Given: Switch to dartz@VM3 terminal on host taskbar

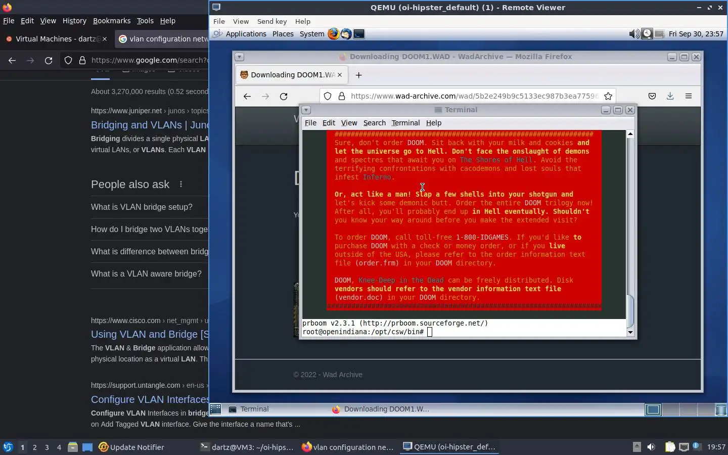Looking at the screenshot, I should click(247, 447).
